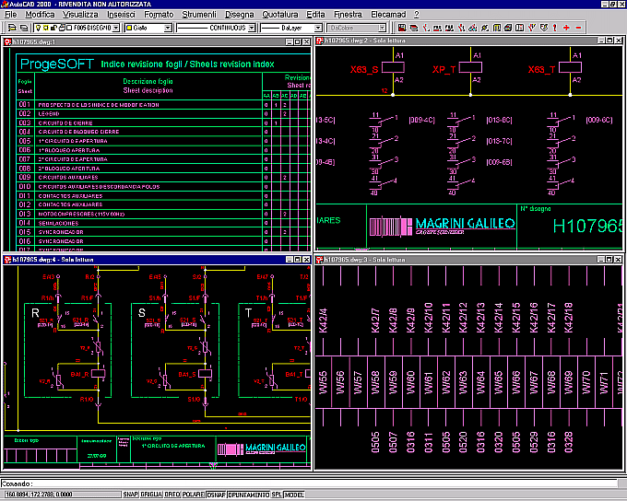This screenshot has height=501, width=627.
Task: Open the Visualizza menu
Action: pos(80,15)
